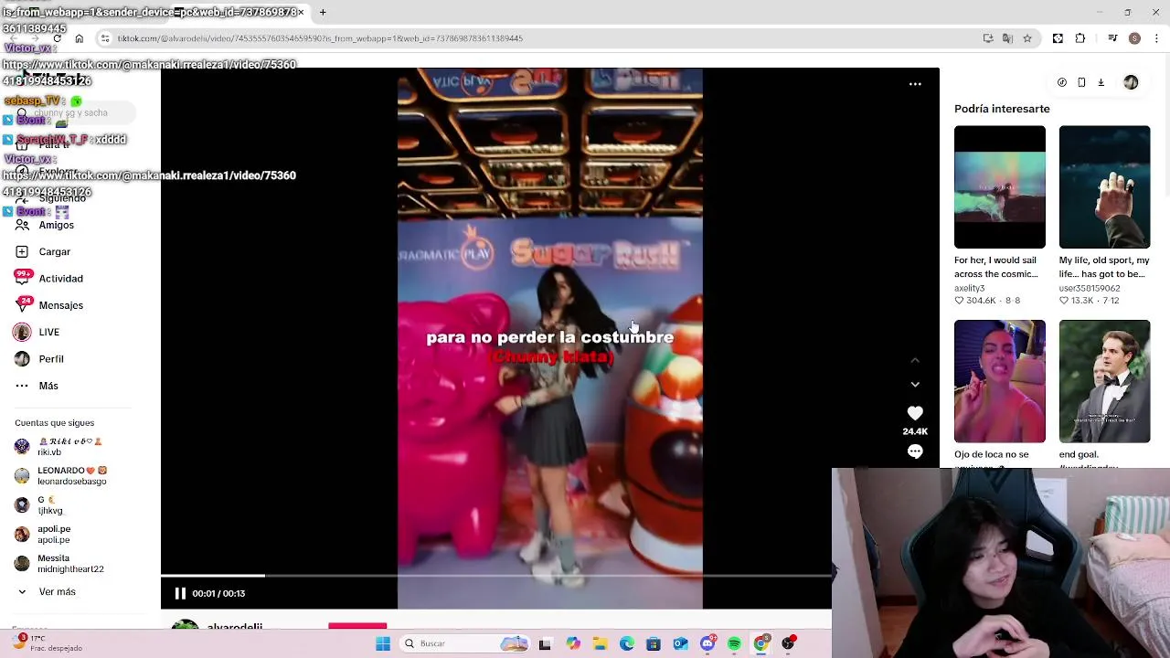Open Microsoft Edge from the taskbar
The image size is (1170, 658).
(x=627, y=644)
